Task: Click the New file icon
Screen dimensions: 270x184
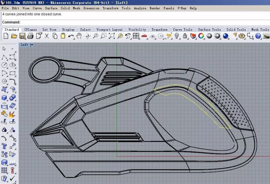Action: coord(6,36)
